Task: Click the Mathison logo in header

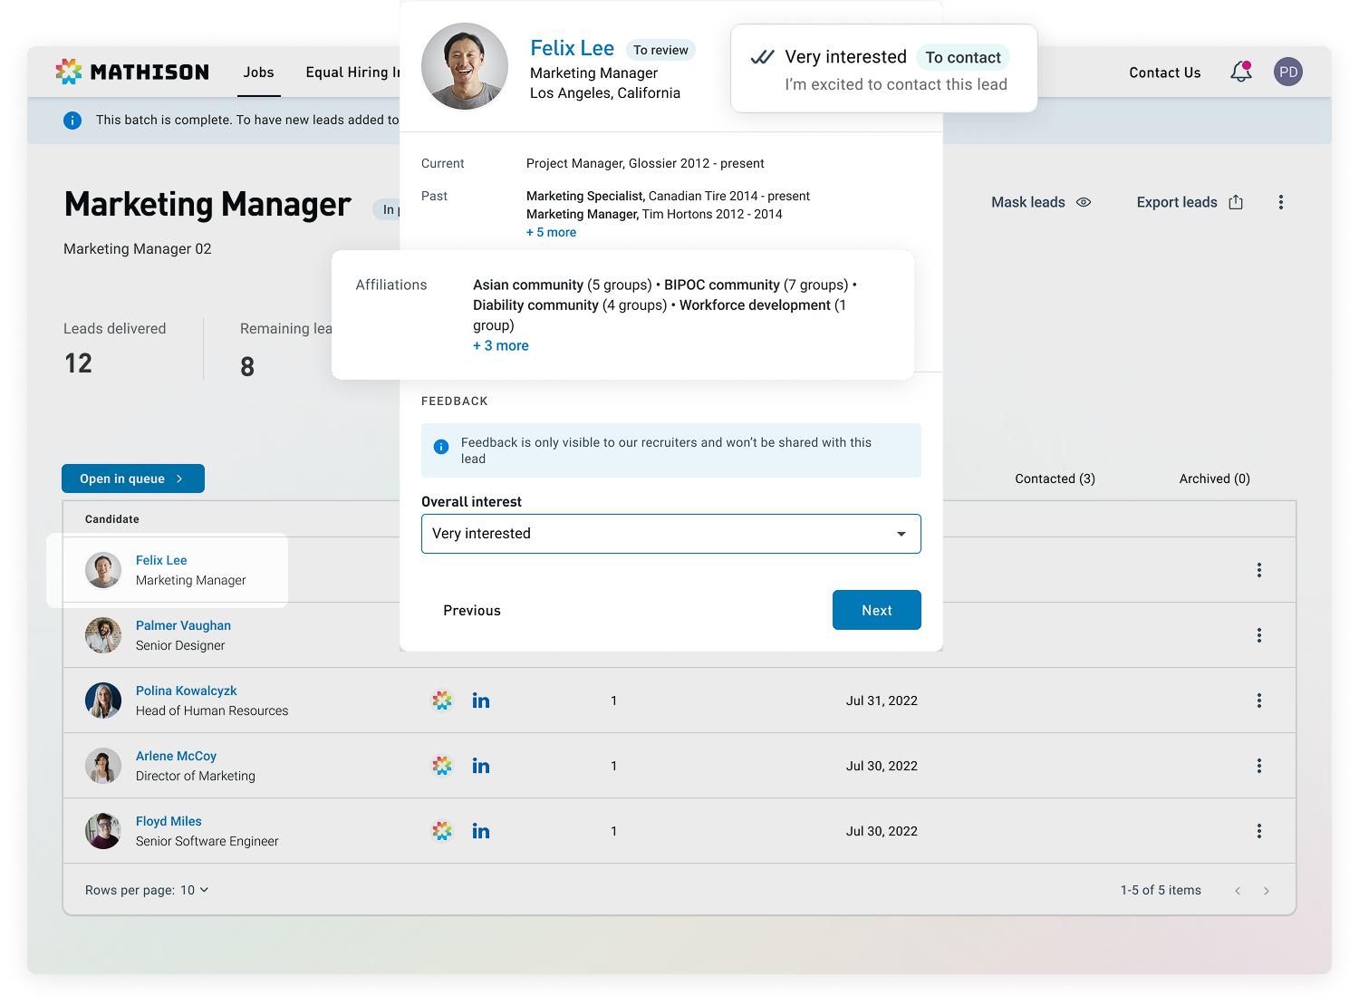Action: click(132, 72)
